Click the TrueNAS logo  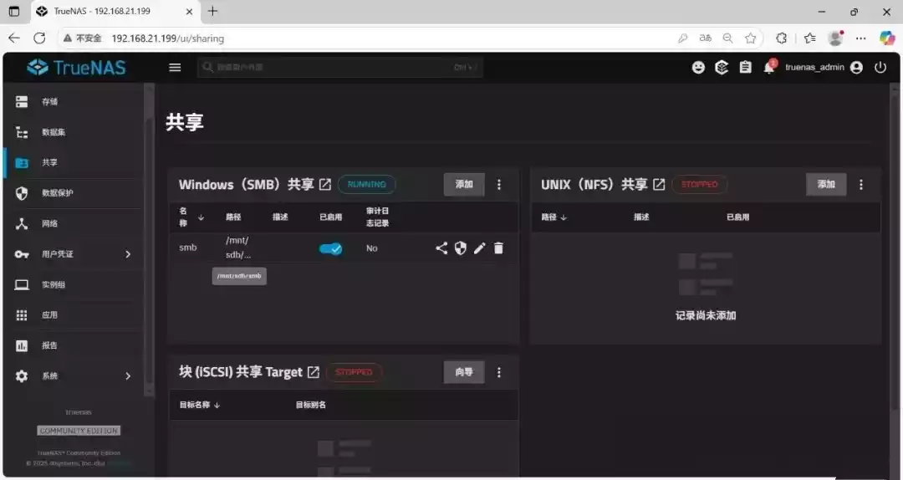[76, 68]
